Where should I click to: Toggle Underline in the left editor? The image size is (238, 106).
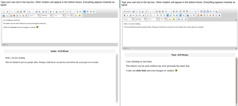pos(57,12)
